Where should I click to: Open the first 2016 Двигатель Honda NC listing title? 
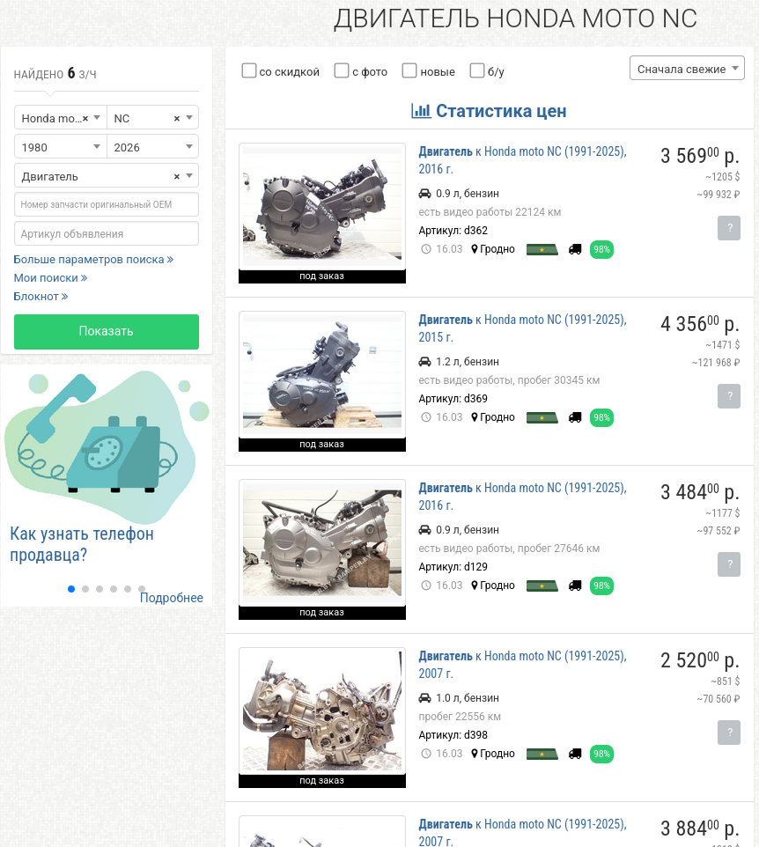522,160
